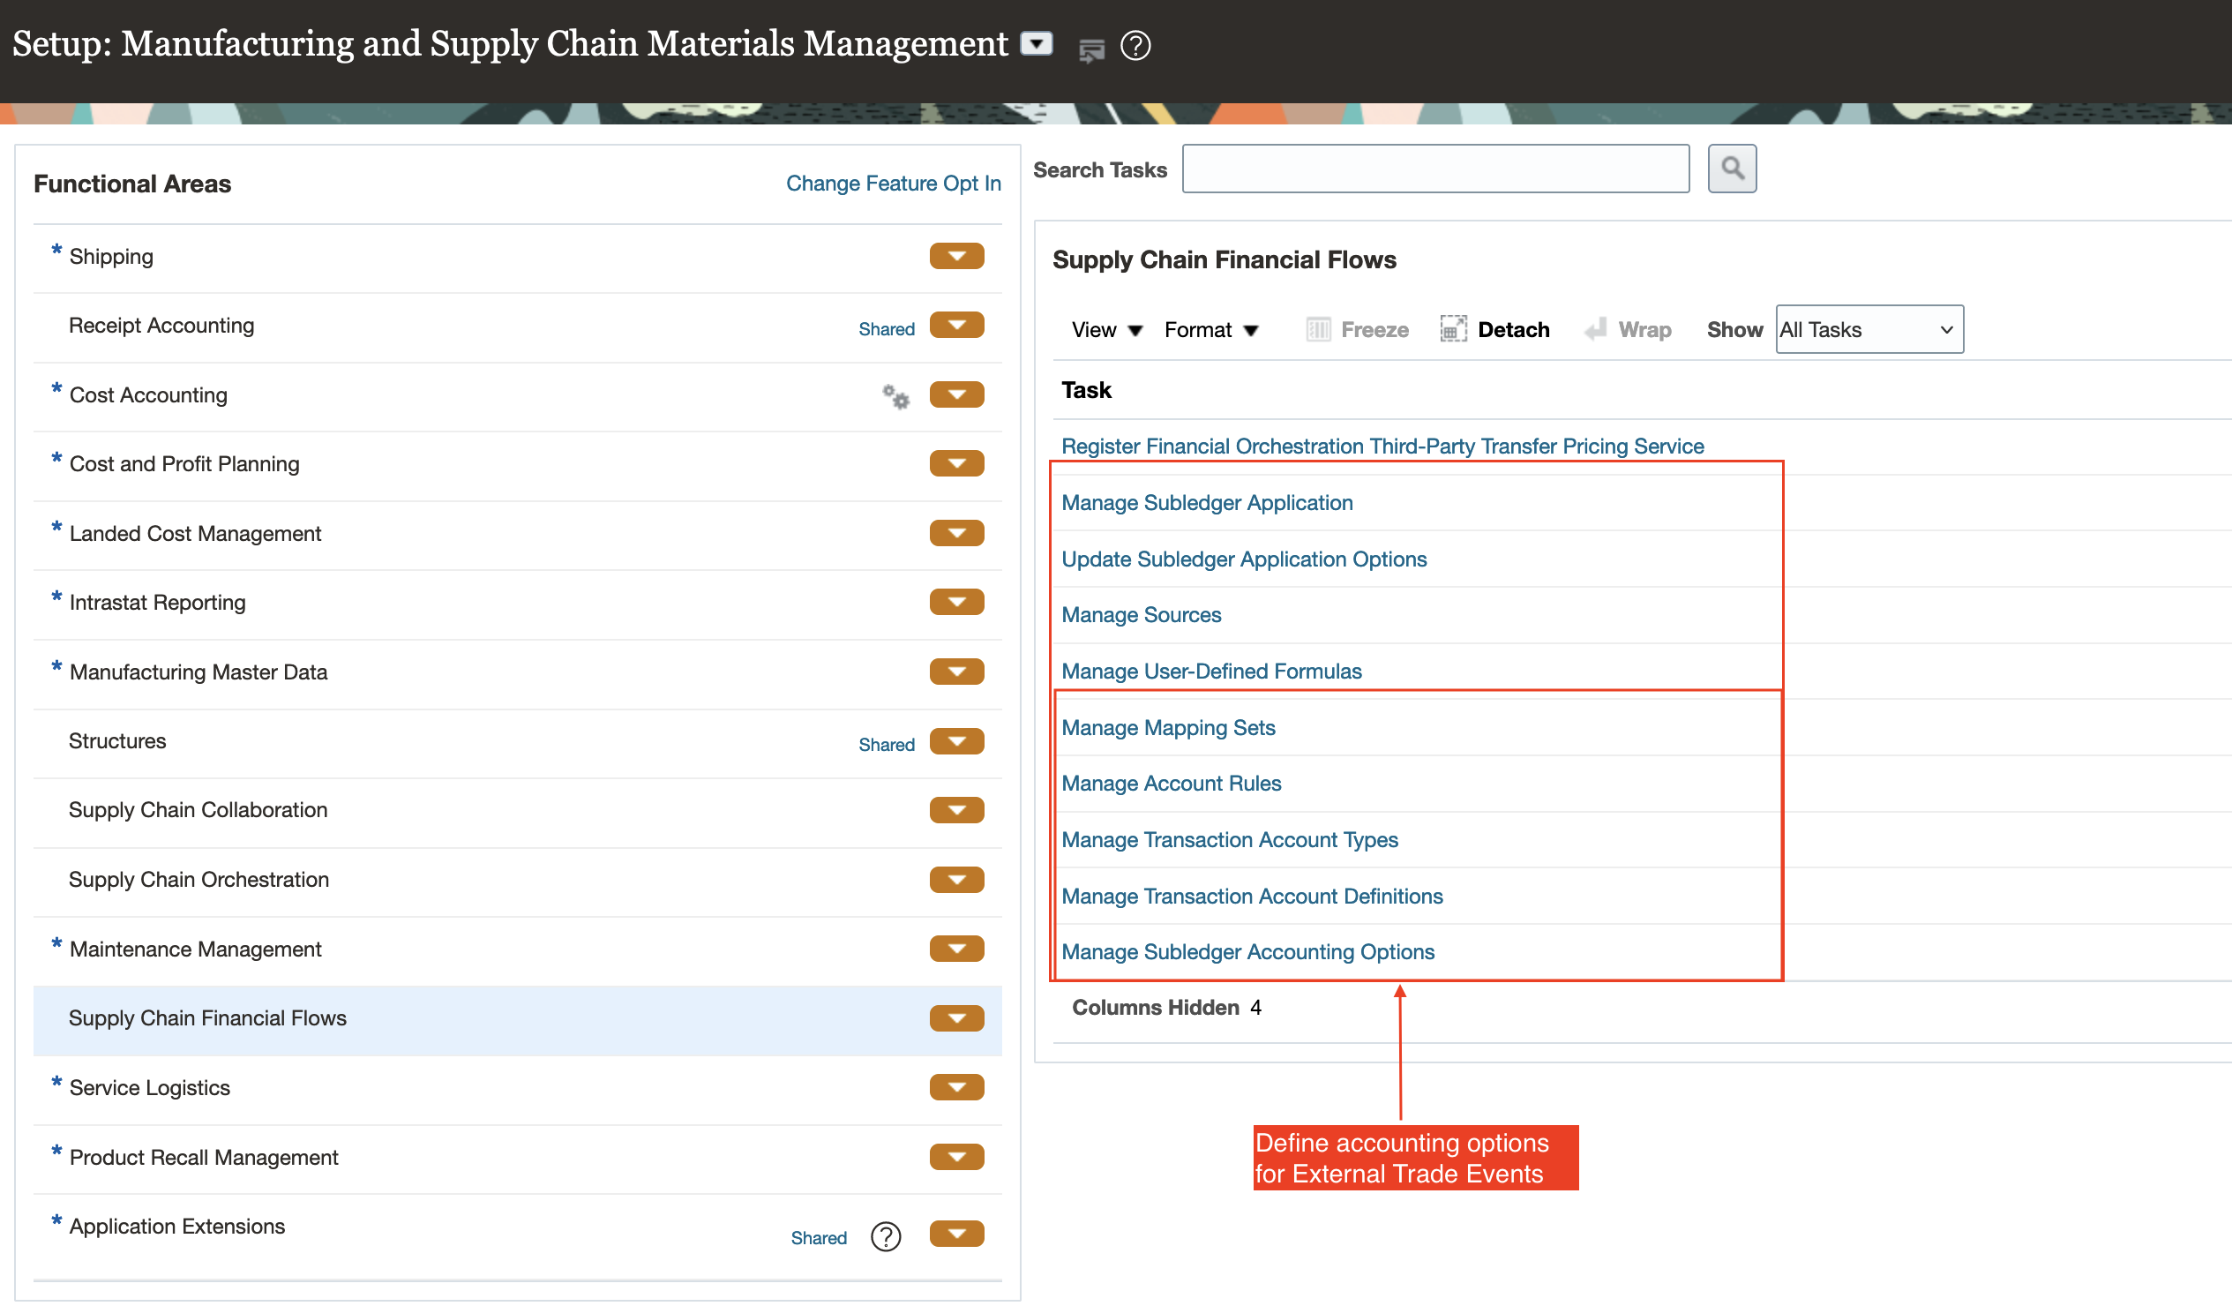Focus the Search Tasks input field
2232x1306 pixels.
(1434, 169)
